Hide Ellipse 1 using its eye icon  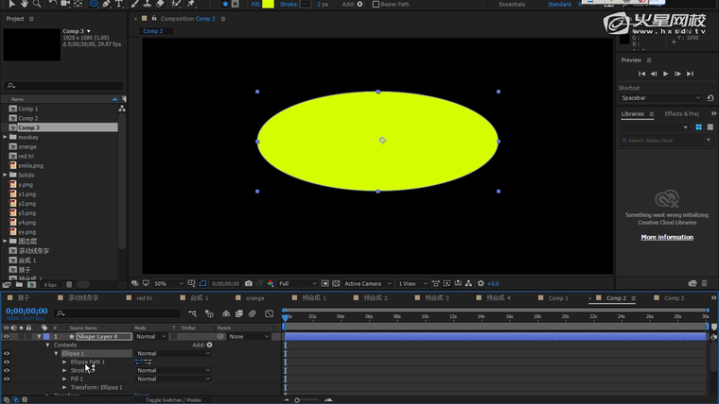[7, 354]
